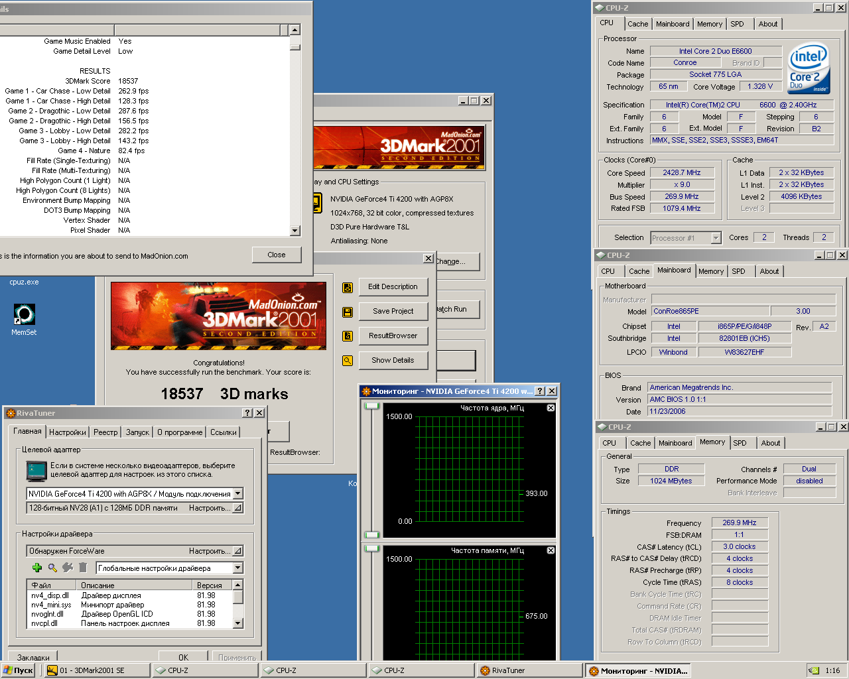Switch to 3DMark2001 SE taskbar item
Image resolution: width=849 pixels, height=679 pixels.
[x=96, y=670]
